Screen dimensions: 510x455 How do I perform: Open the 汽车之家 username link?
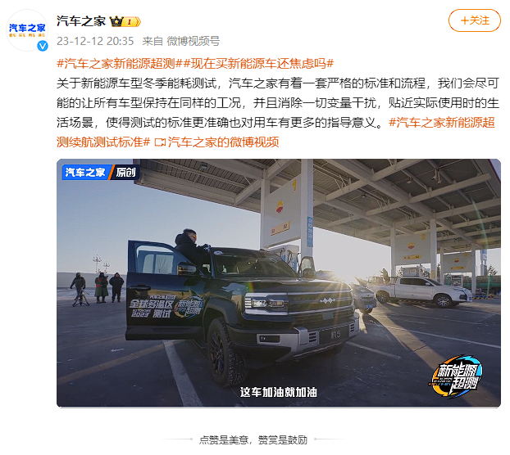(81, 21)
